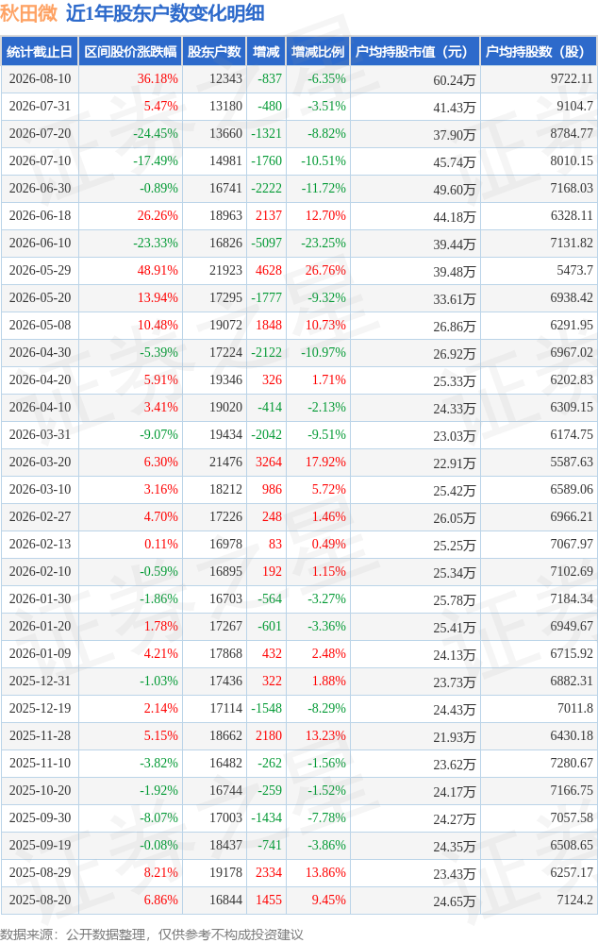Click the 48.91% price change value
This screenshot has width=598, height=943.
(158, 271)
